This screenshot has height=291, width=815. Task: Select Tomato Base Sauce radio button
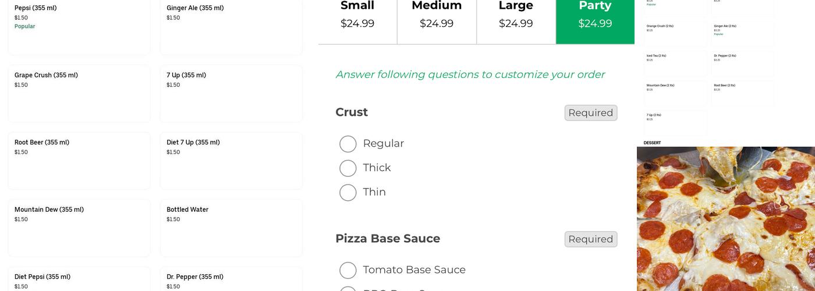(x=348, y=271)
